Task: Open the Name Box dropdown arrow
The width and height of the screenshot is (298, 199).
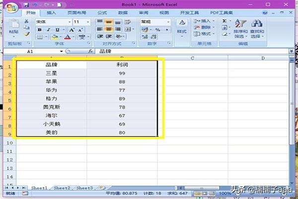Action: pyautogui.click(x=62, y=51)
